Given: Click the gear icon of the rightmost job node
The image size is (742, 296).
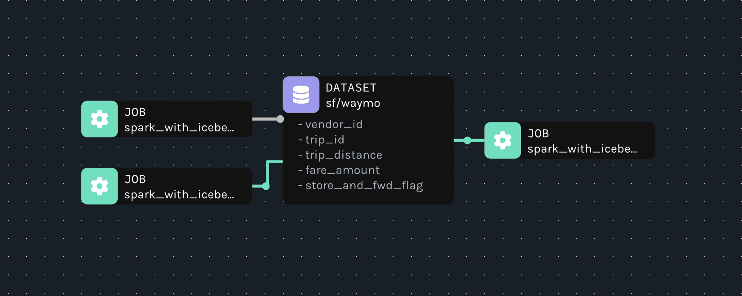Looking at the screenshot, I should (503, 140).
